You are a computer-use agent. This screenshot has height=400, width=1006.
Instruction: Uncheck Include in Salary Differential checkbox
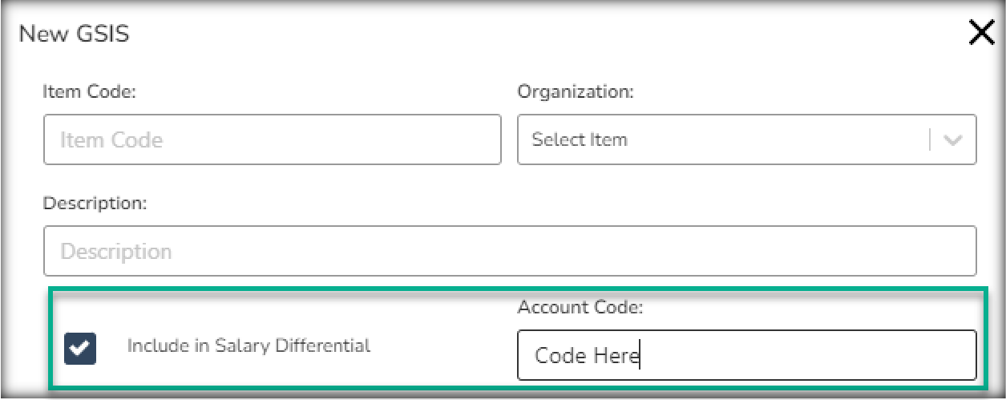pyautogui.click(x=80, y=348)
